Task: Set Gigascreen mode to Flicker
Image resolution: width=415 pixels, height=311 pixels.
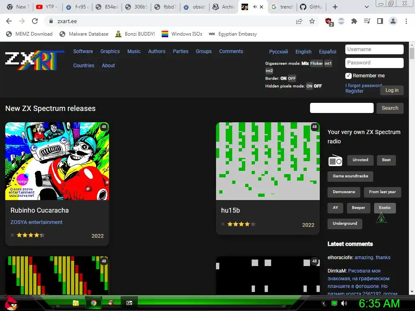Action: [x=317, y=64]
